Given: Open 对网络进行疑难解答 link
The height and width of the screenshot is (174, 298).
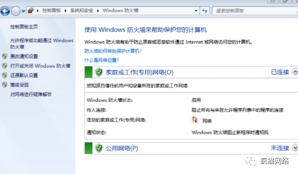Looking at the screenshot, I should point(31,95).
